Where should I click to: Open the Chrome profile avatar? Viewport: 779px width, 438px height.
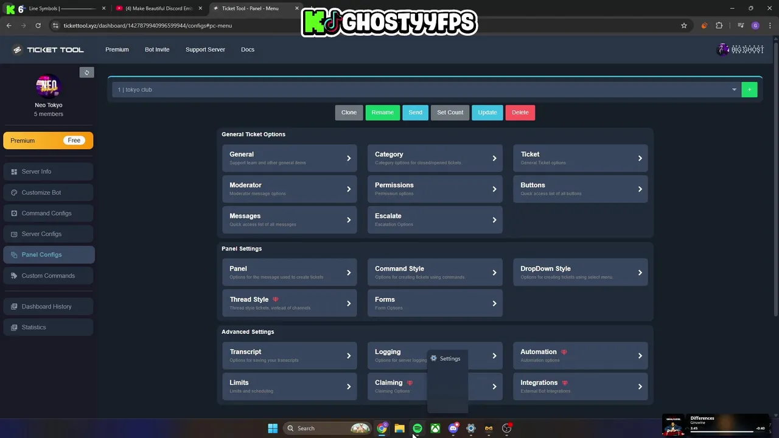click(755, 26)
